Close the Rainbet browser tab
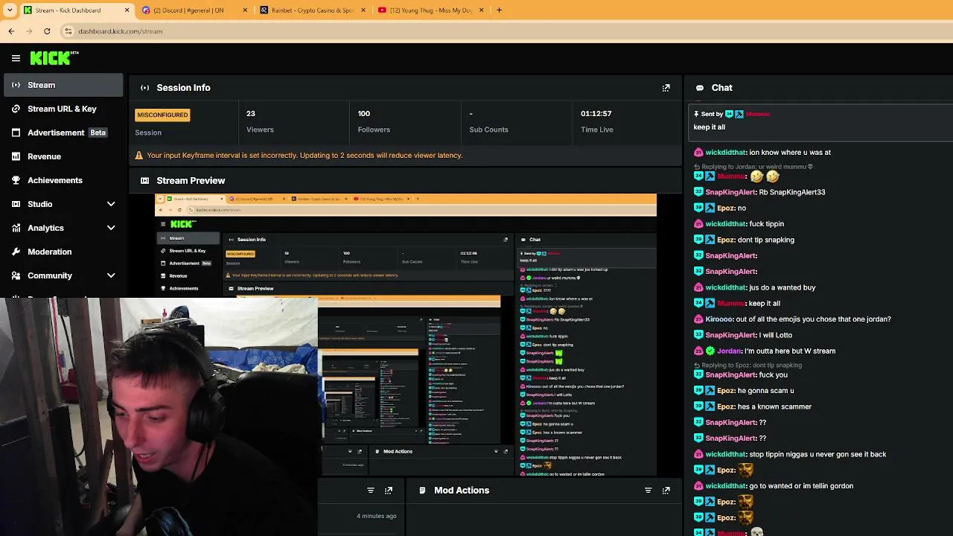Image resolution: width=953 pixels, height=536 pixels. point(363,10)
